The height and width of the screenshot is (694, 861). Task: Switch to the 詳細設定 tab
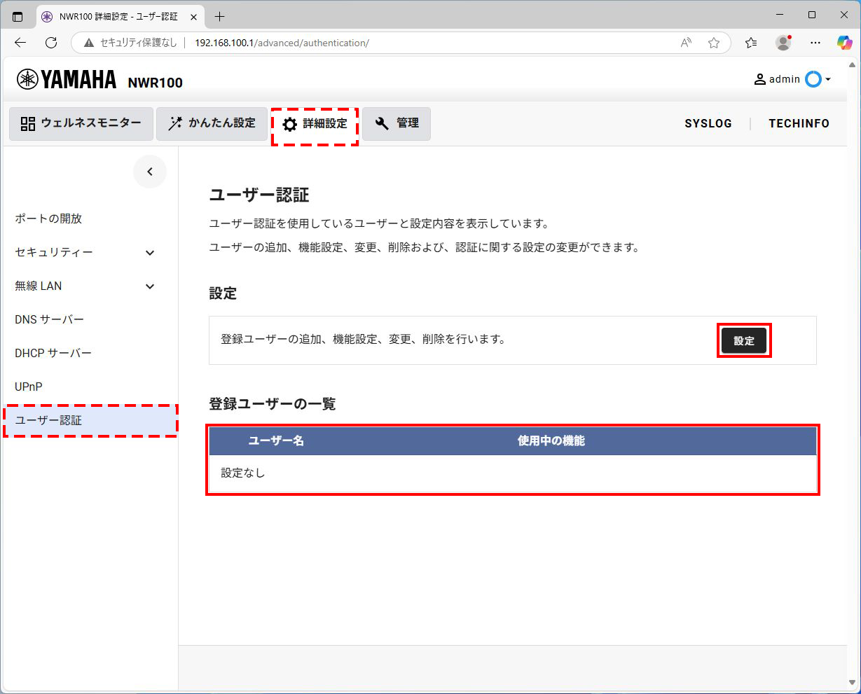(x=315, y=123)
